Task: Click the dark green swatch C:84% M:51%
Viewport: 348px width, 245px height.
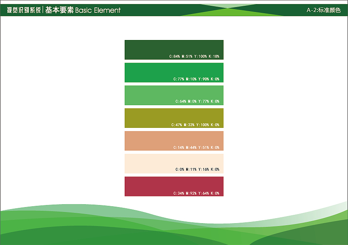Action: [x=174, y=50]
